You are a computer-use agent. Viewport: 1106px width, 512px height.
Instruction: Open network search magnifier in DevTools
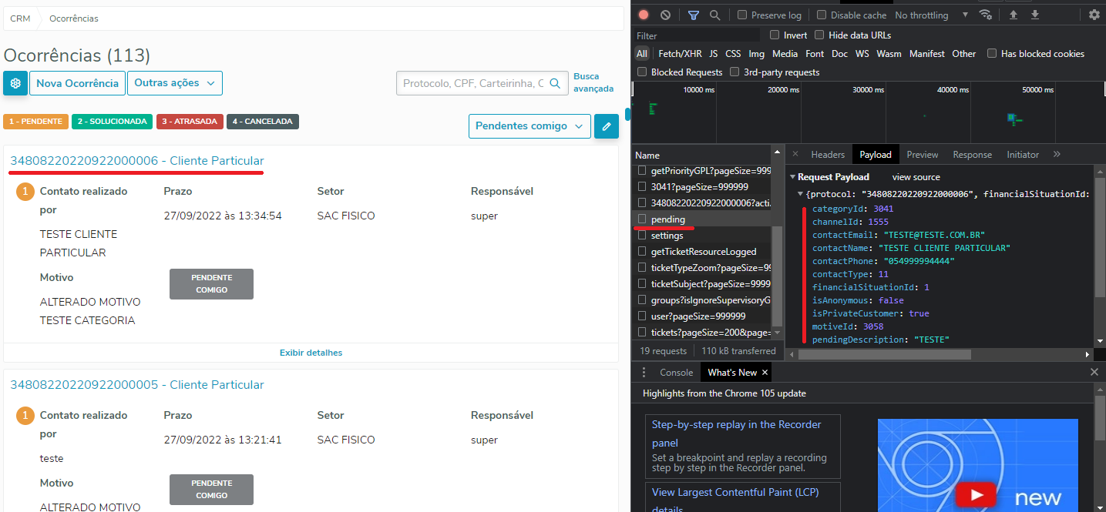point(714,15)
